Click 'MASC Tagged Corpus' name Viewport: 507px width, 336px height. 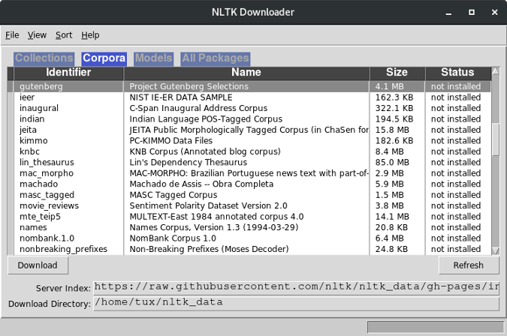pyautogui.click(x=174, y=195)
